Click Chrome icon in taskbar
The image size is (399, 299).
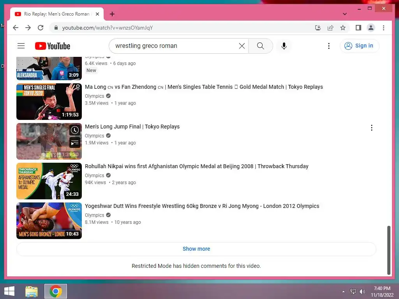[56, 291]
